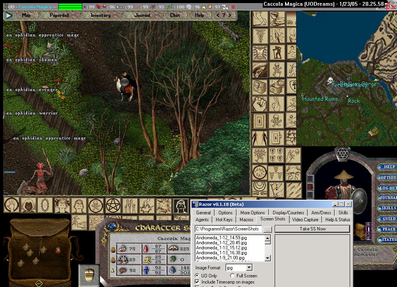Click the goblet and plate spell icon
The height and width of the screenshot is (287, 397).
click(277, 18)
